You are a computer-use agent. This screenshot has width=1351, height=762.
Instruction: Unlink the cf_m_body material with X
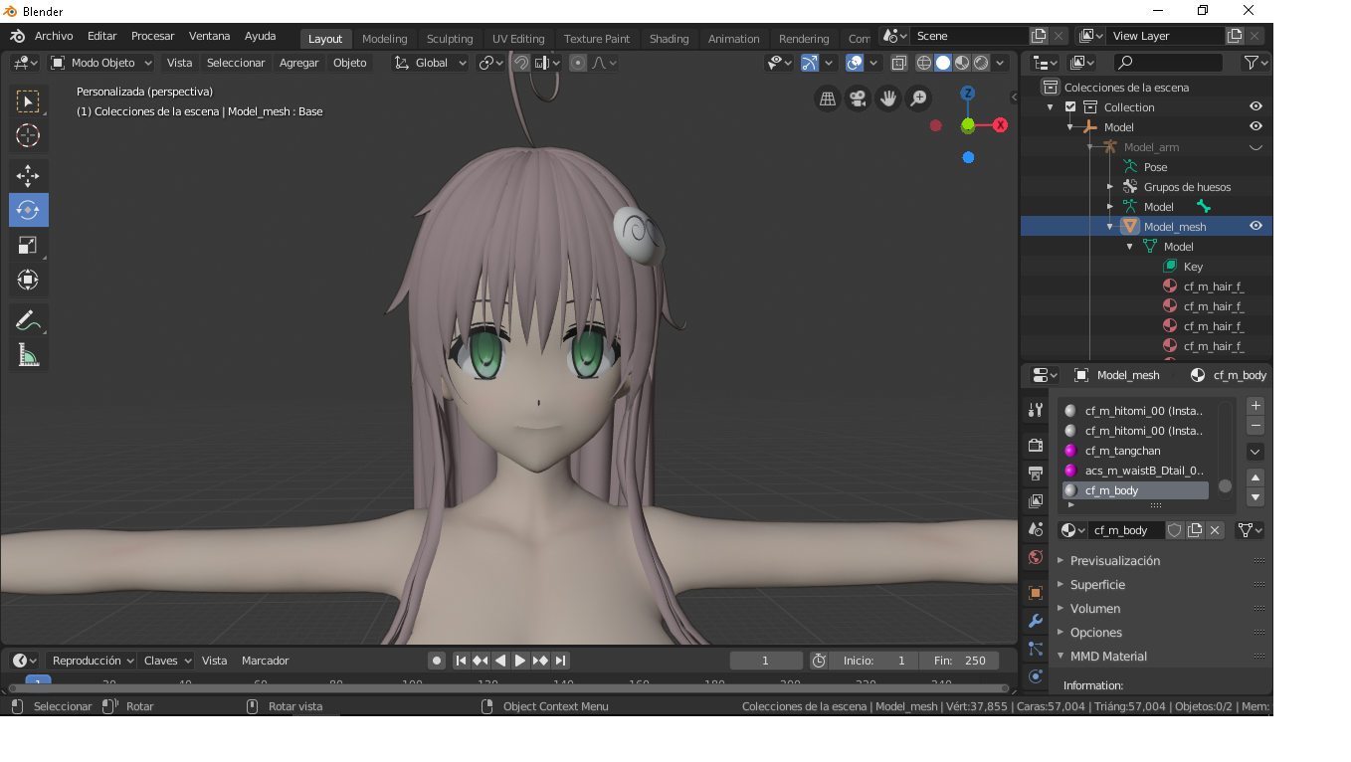(x=1215, y=530)
